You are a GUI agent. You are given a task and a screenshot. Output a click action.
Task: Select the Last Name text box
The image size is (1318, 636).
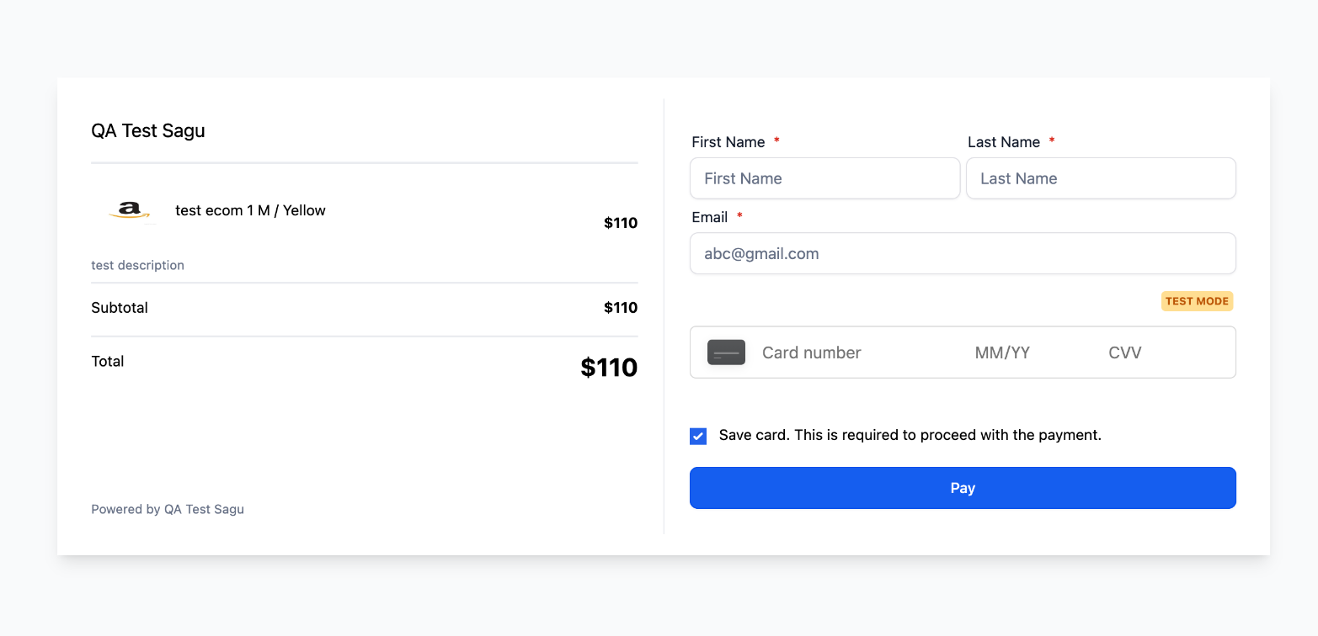(x=1101, y=178)
